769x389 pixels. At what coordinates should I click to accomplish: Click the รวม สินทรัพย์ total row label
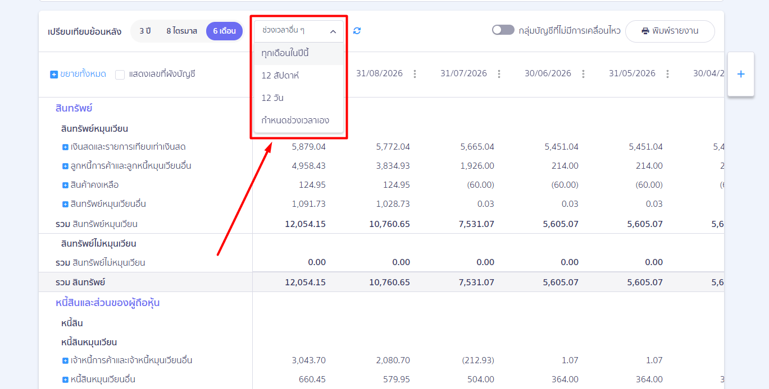point(80,283)
